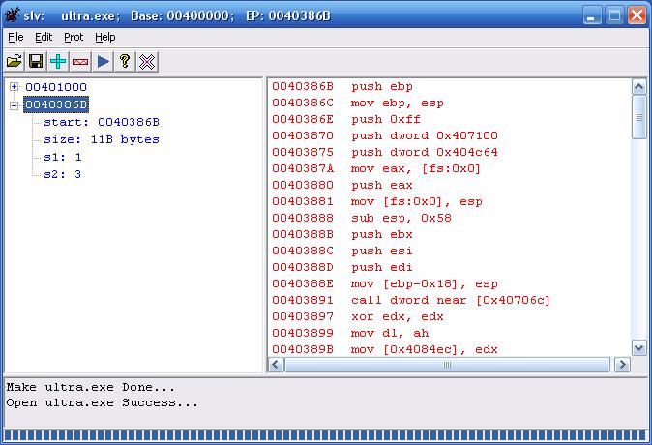Image resolution: width=652 pixels, height=445 pixels.
Task: Expand the 00401000 tree node
Action: tap(15, 86)
